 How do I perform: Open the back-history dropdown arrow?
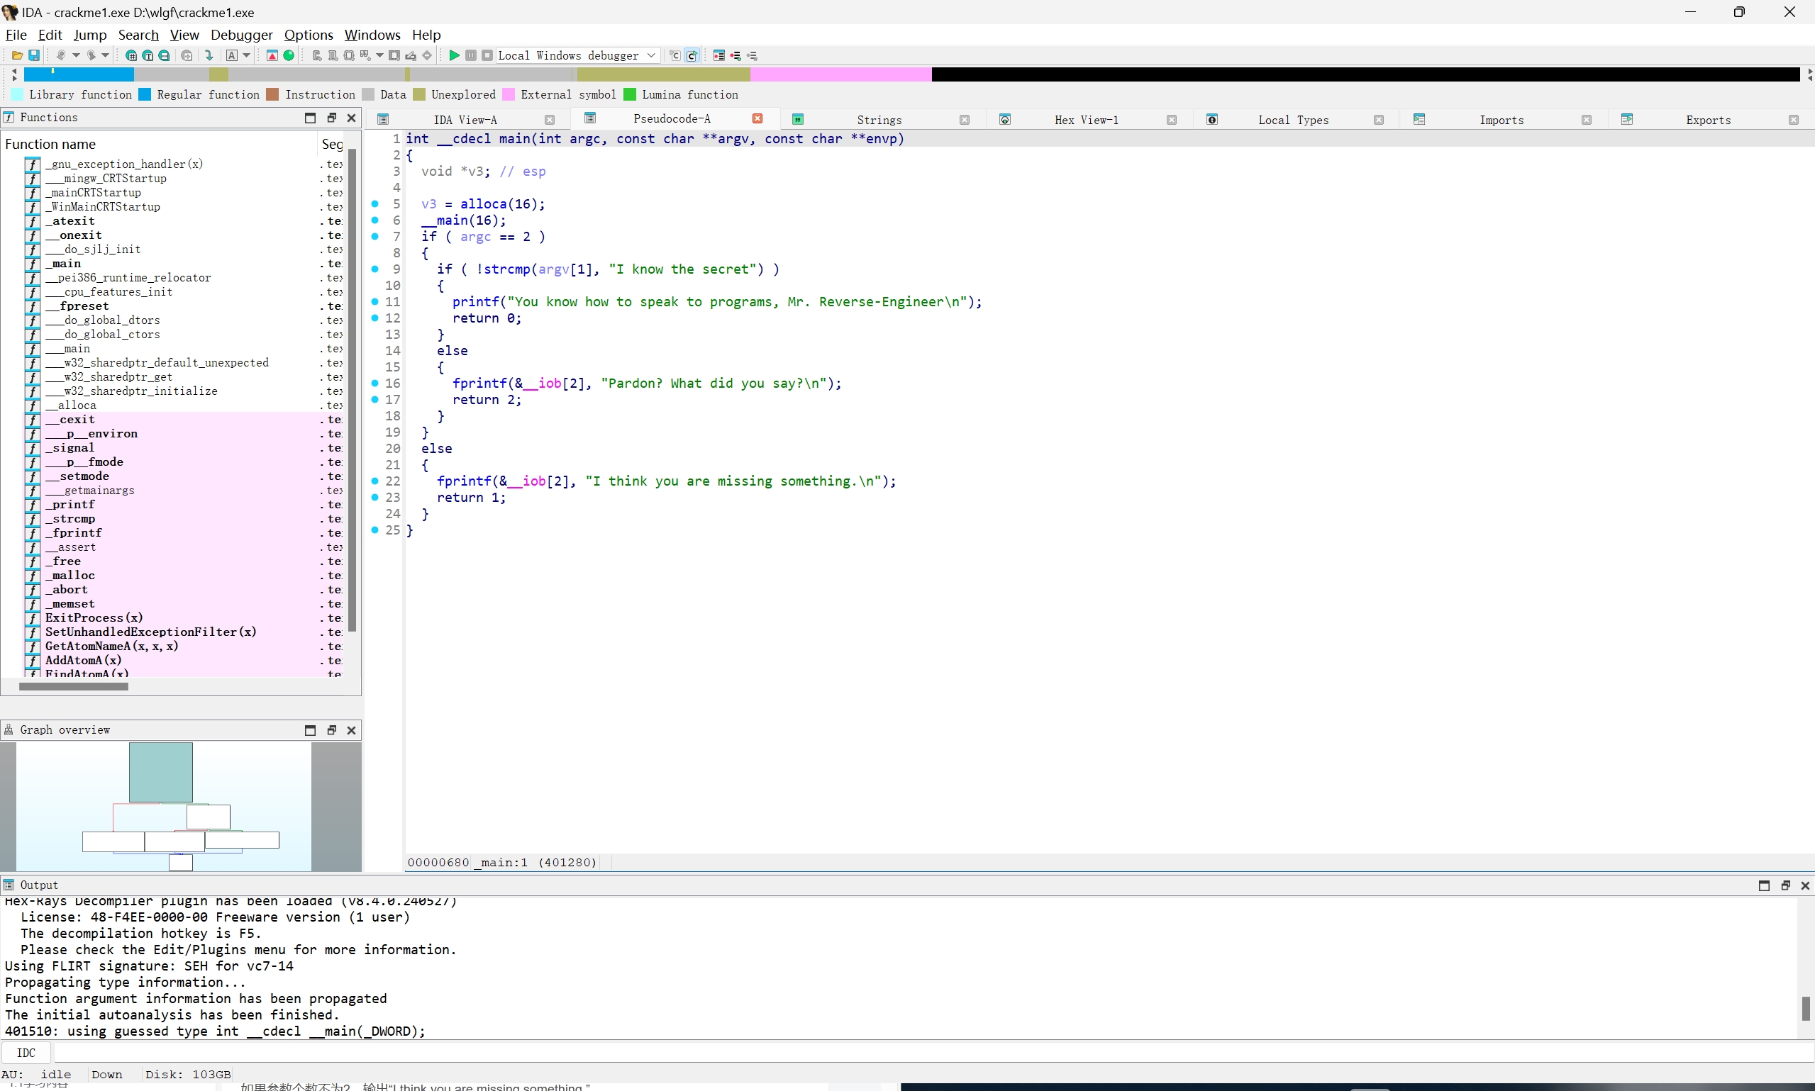tap(76, 55)
